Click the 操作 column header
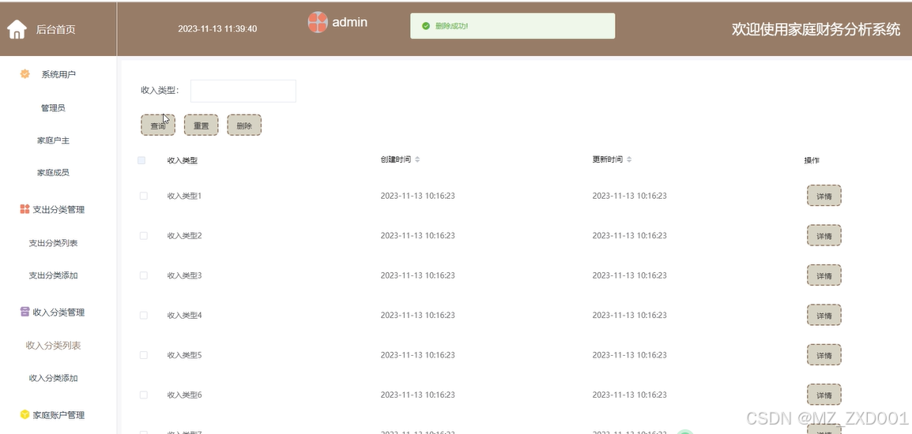The width and height of the screenshot is (912, 434). click(x=812, y=160)
